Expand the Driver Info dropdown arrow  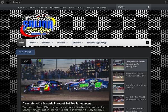tap(52, 43)
